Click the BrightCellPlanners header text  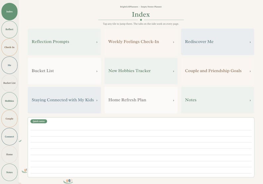pos(129,7)
